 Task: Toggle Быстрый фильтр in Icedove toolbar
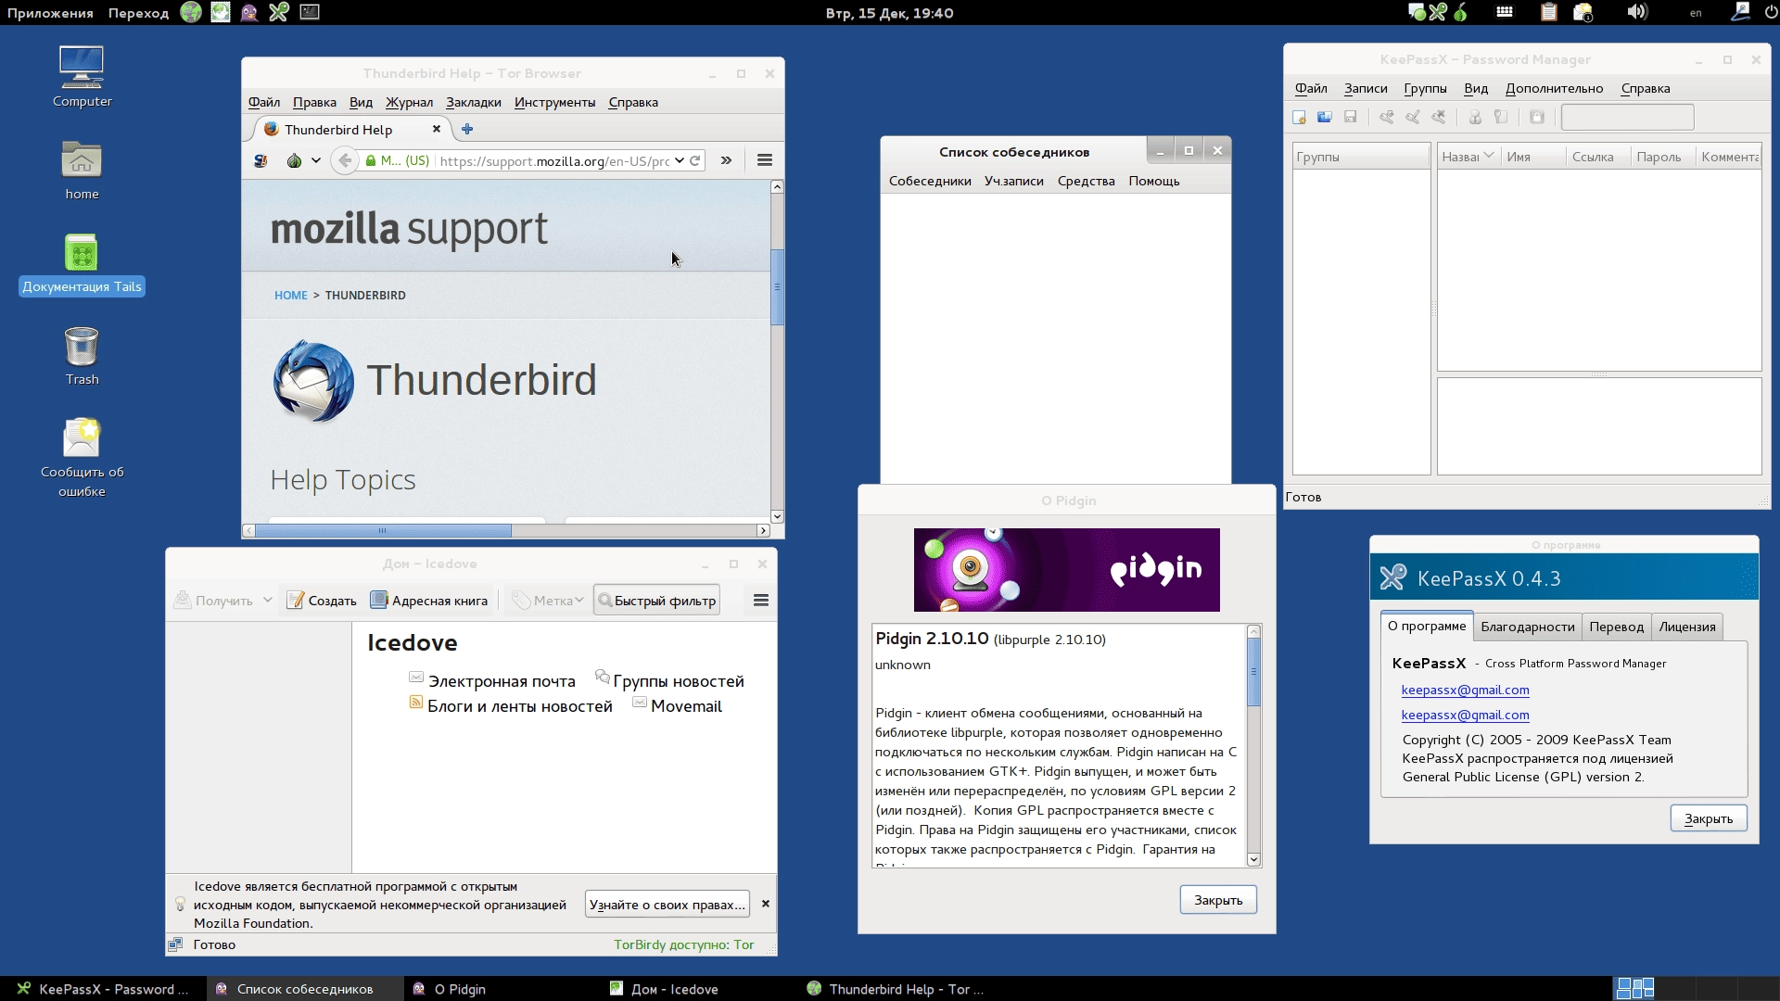pos(657,601)
